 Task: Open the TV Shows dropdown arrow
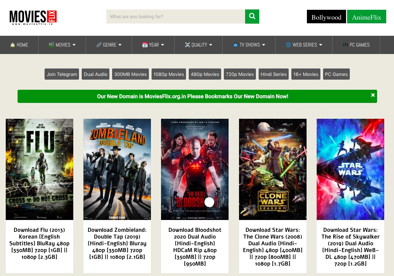point(263,45)
